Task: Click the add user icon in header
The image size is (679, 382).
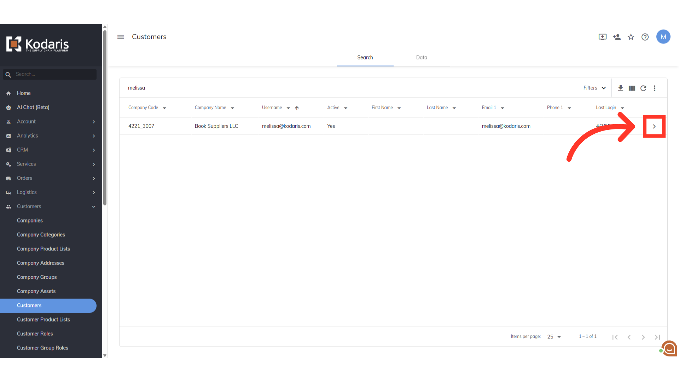Action: tap(617, 37)
